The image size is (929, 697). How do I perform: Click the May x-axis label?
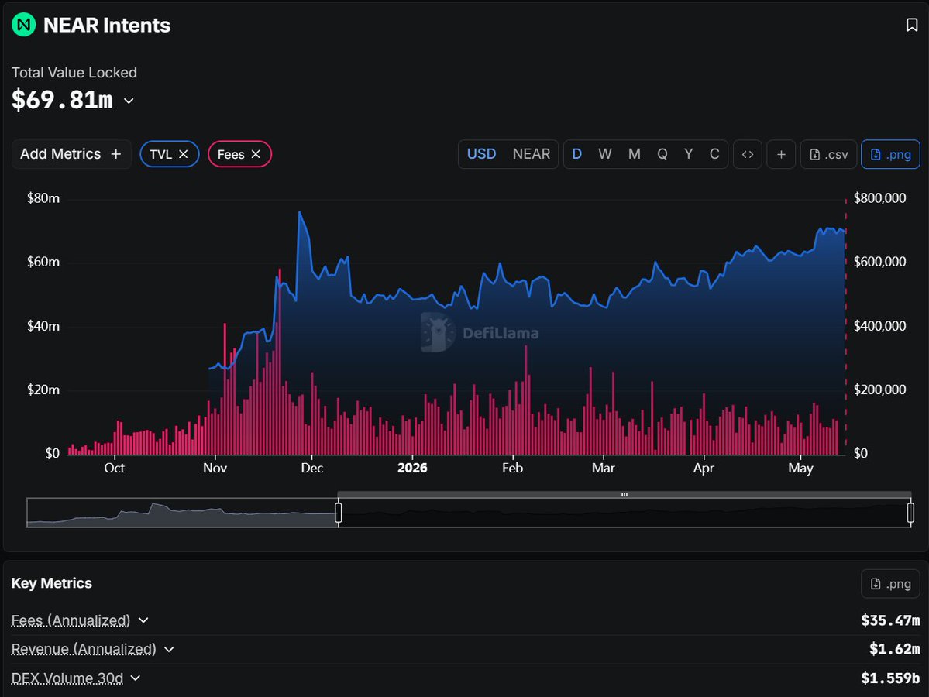tap(800, 468)
